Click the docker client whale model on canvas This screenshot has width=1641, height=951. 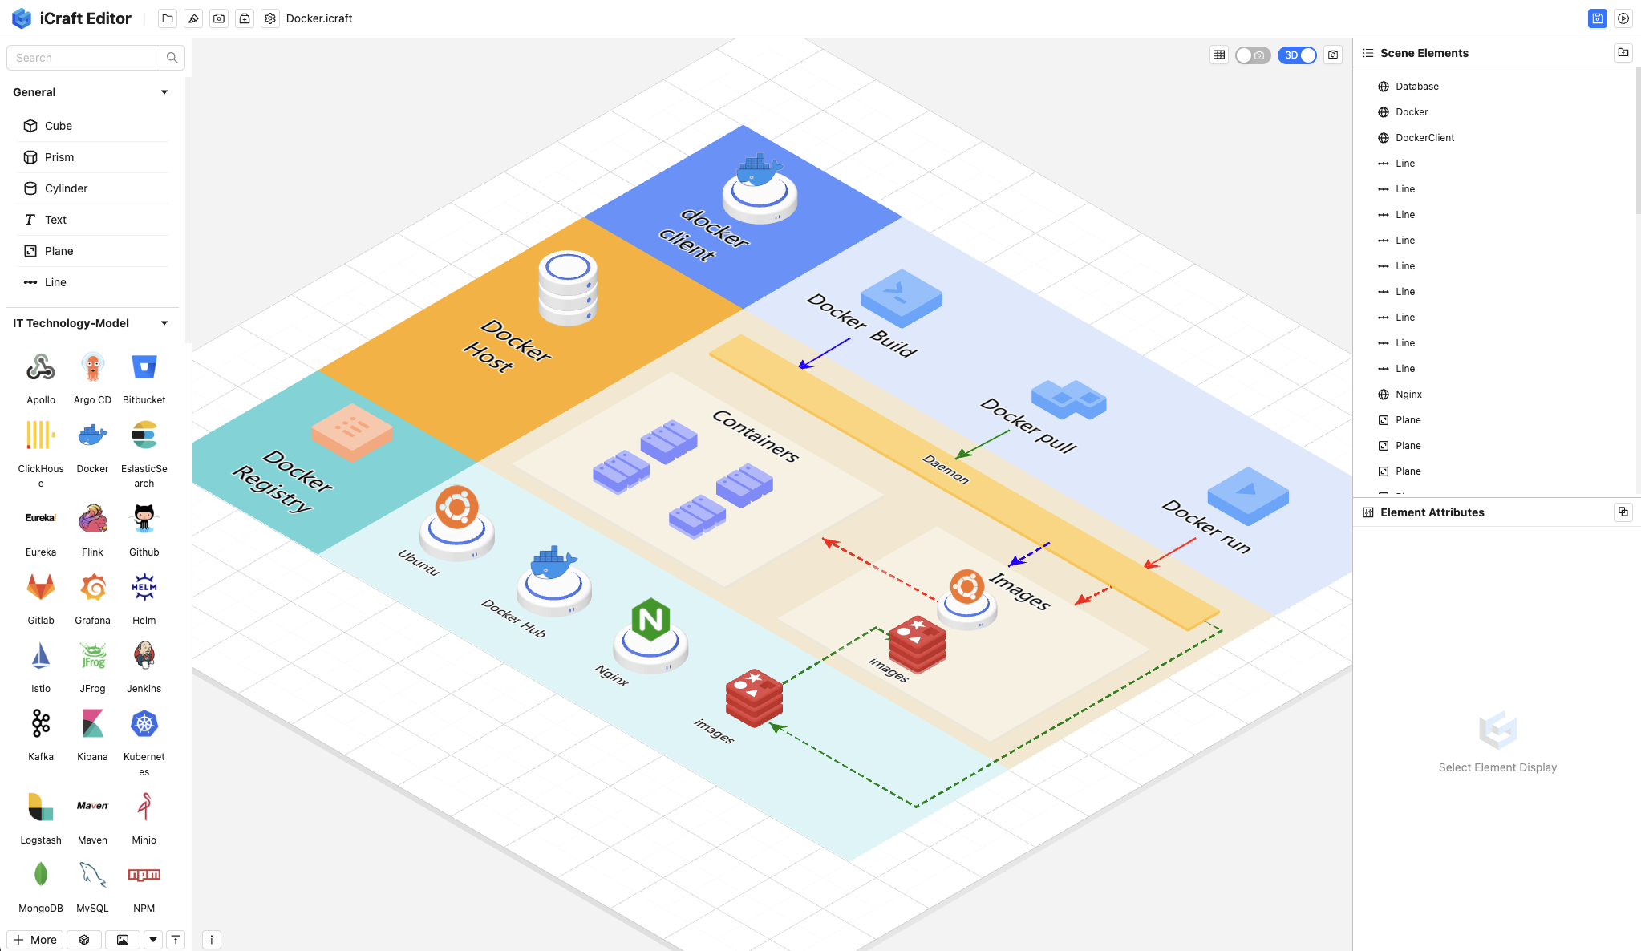pos(759,187)
